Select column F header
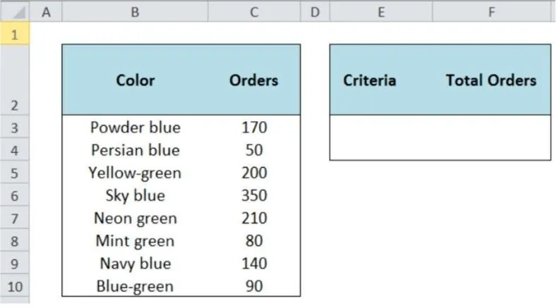 click(492, 11)
